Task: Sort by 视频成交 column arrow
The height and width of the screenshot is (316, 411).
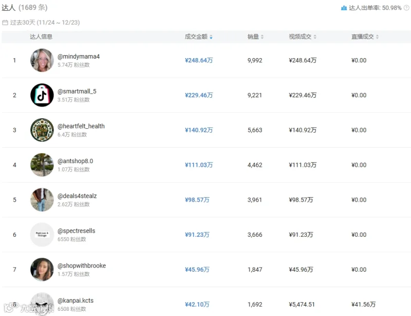Action: pos(315,37)
